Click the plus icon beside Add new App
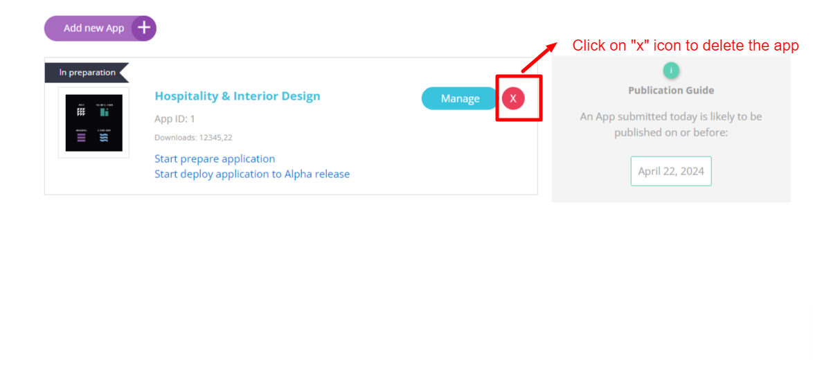Image resolution: width=813 pixels, height=376 pixels. (144, 28)
